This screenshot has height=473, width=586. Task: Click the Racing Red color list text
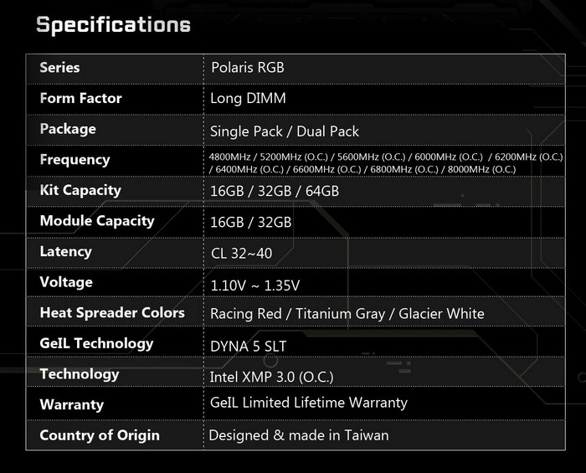click(347, 314)
